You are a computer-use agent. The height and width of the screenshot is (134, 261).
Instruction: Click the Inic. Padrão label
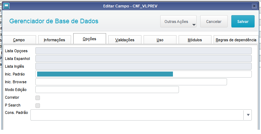(x=15, y=74)
